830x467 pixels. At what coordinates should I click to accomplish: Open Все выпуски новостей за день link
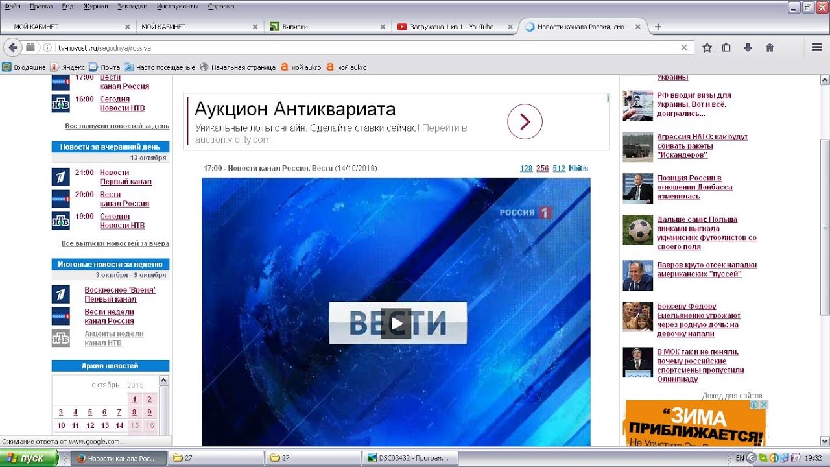coord(117,126)
